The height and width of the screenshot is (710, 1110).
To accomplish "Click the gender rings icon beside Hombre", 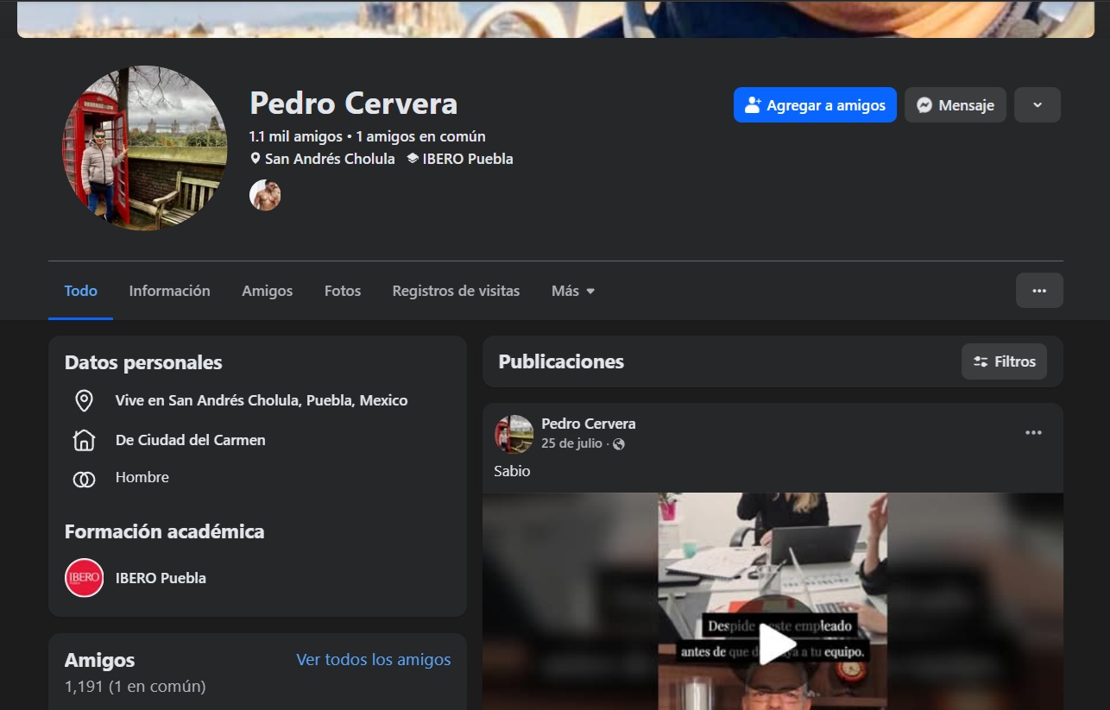I will pyautogui.click(x=84, y=479).
